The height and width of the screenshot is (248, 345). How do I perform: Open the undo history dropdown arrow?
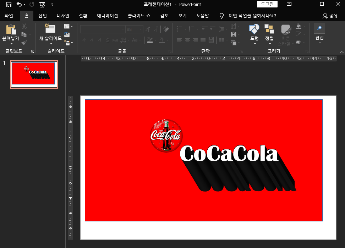[24, 4]
